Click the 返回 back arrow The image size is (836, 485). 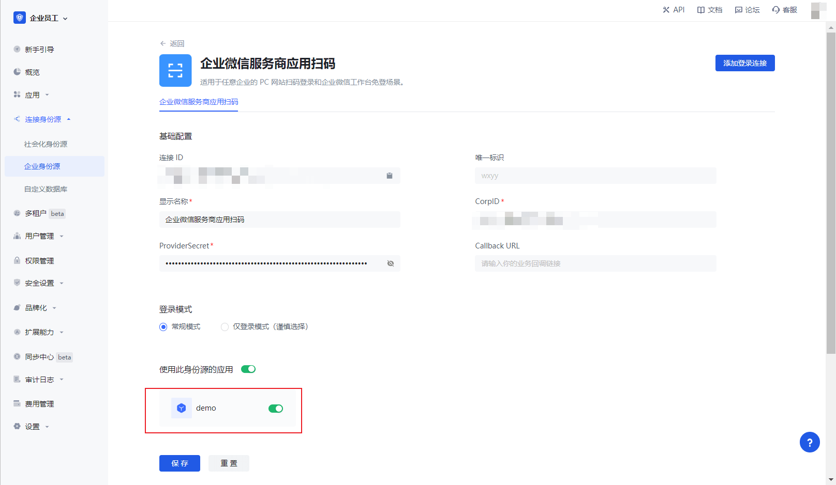click(163, 43)
